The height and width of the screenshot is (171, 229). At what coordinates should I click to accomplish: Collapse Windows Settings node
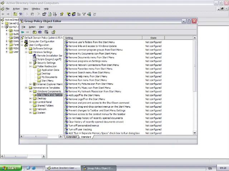(26, 52)
